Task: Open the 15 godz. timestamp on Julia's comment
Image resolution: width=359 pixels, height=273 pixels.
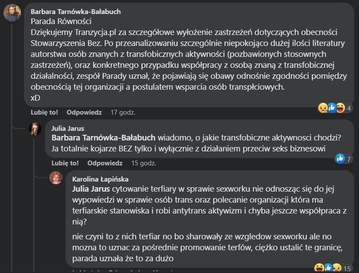Action: (143, 163)
